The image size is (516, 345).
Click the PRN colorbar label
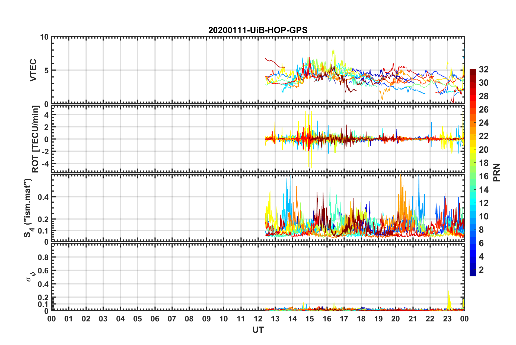coord(496,173)
